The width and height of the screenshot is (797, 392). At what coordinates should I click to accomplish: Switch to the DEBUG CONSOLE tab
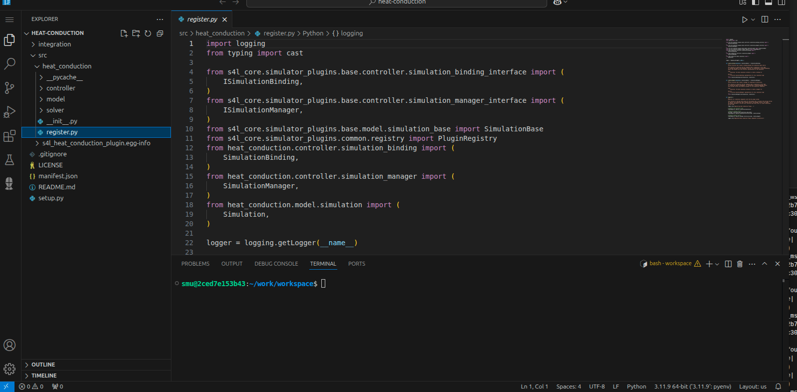click(x=276, y=264)
